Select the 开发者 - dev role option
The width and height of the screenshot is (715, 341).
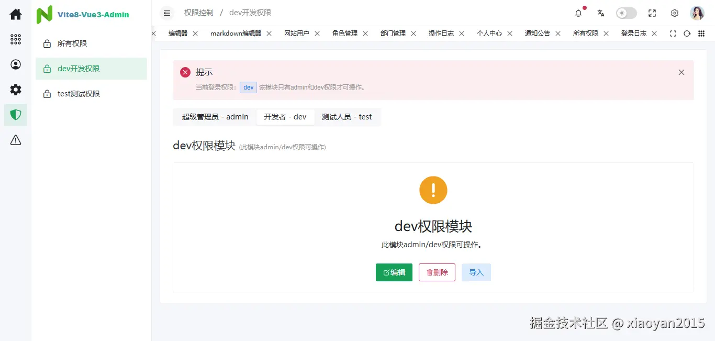[285, 117]
